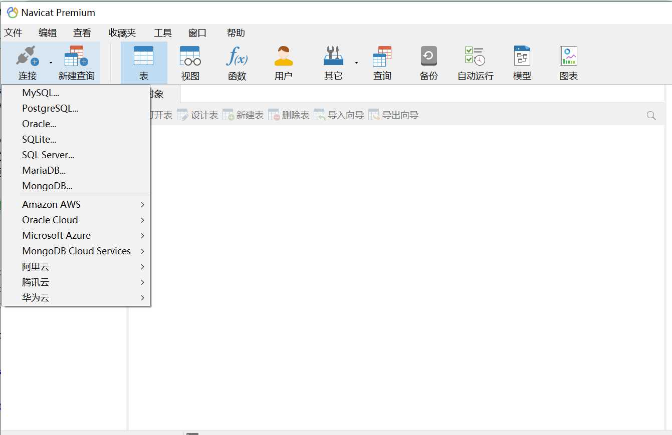Expand the Amazon AWS submenu
Viewport: 672px width, 435px height.
pyautogui.click(x=76, y=204)
